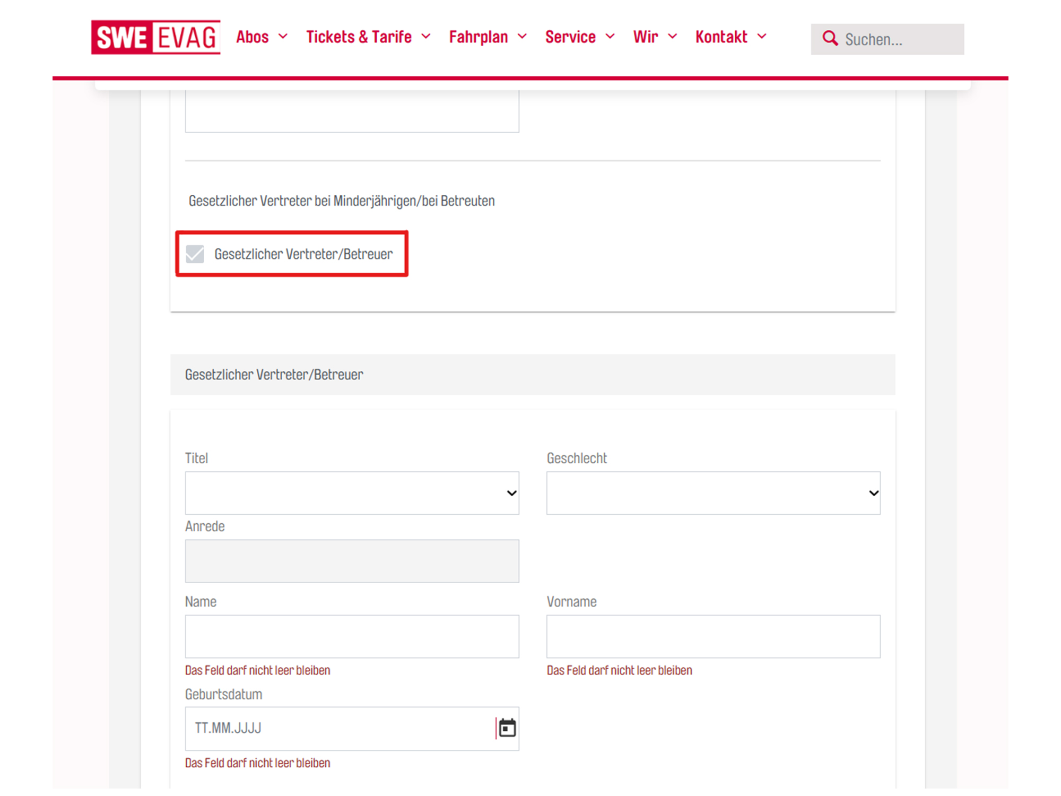Image resolution: width=1061 pixels, height=796 pixels.
Task: Toggle the highlighted legal representative checkbox
Action: coord(195,254)
